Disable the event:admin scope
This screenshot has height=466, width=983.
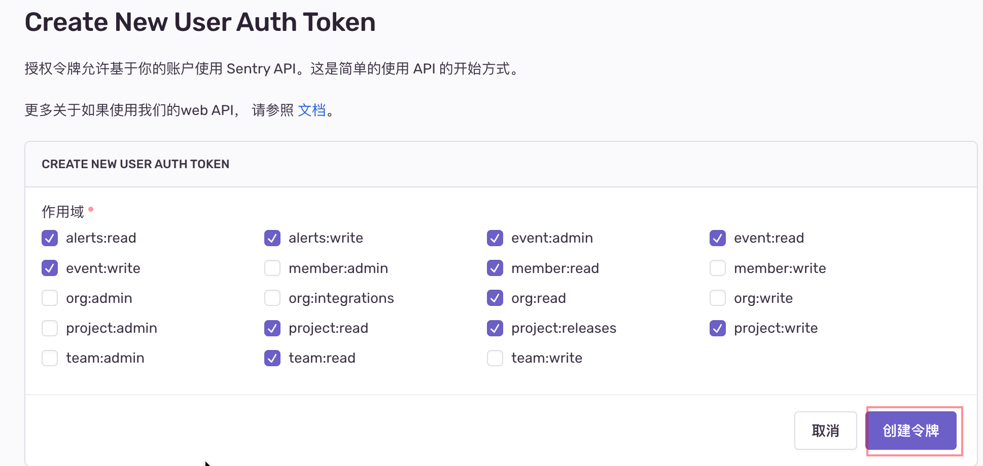pyautogui.click(x=495, y=238)
